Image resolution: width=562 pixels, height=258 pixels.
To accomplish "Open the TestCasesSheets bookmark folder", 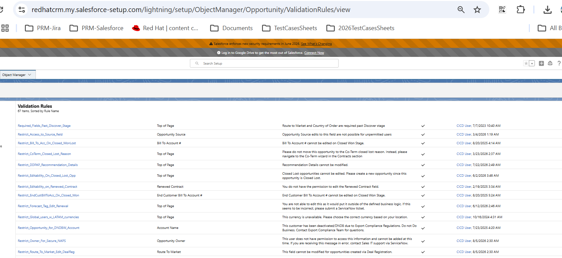I will (x=290, y=28).
